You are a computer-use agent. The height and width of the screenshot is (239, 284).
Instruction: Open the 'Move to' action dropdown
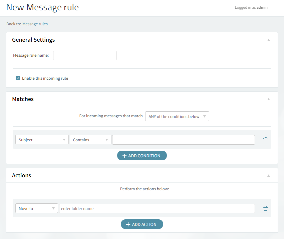point(37,208)
